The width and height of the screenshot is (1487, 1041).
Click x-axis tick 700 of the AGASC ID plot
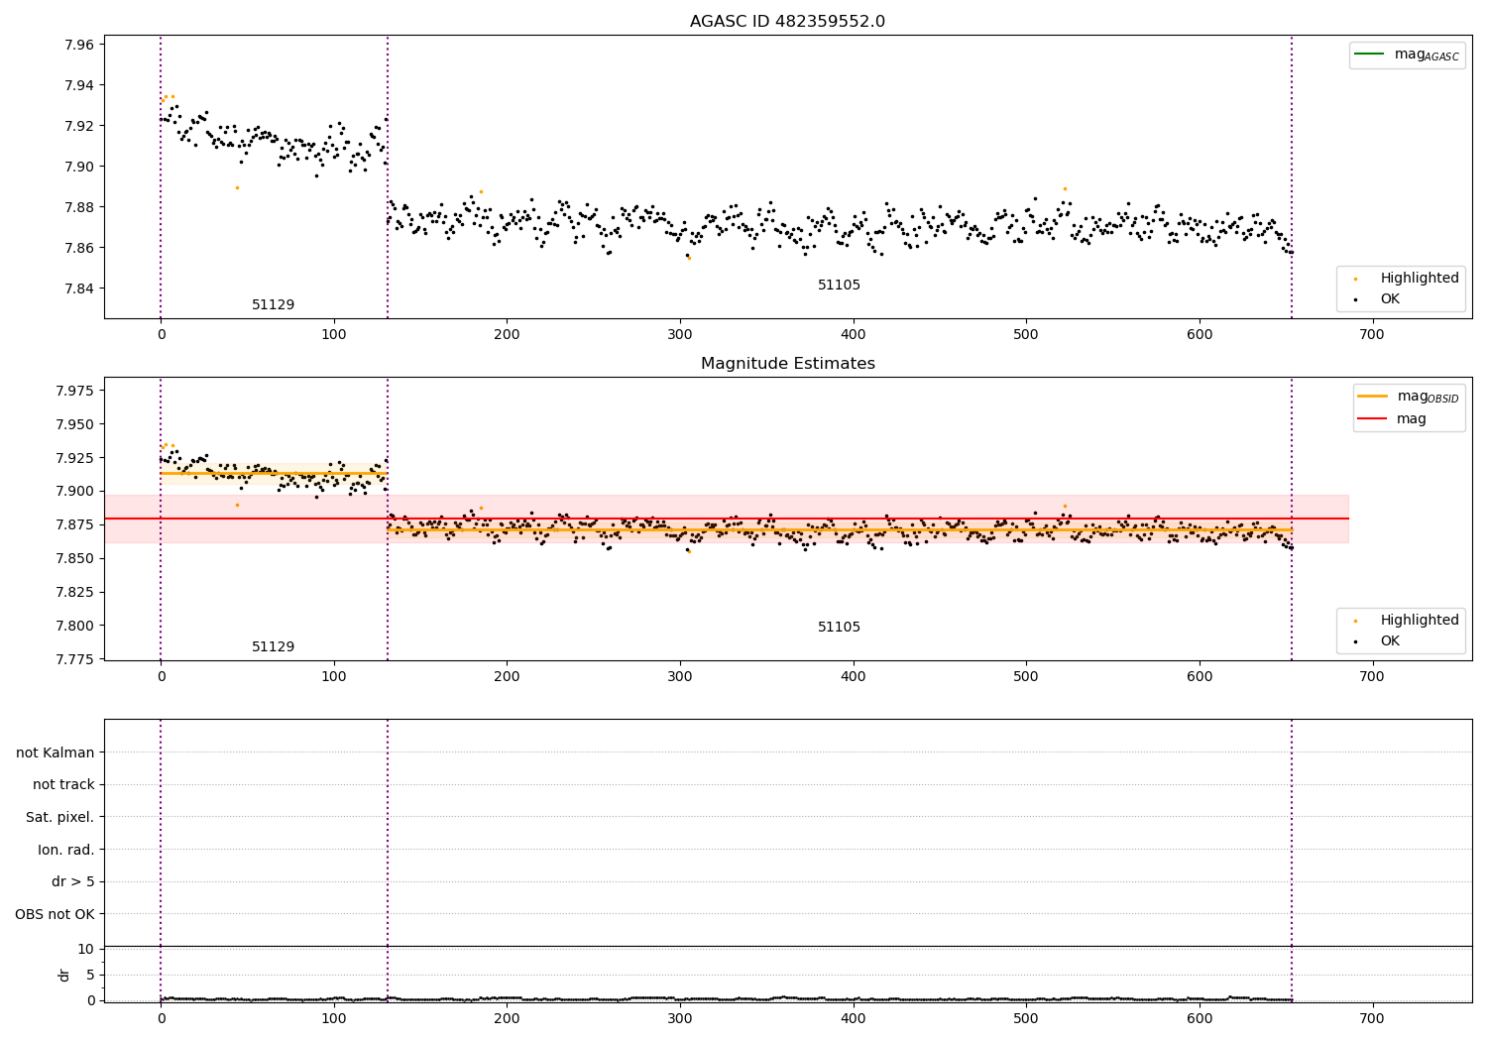pos(1372,335)
